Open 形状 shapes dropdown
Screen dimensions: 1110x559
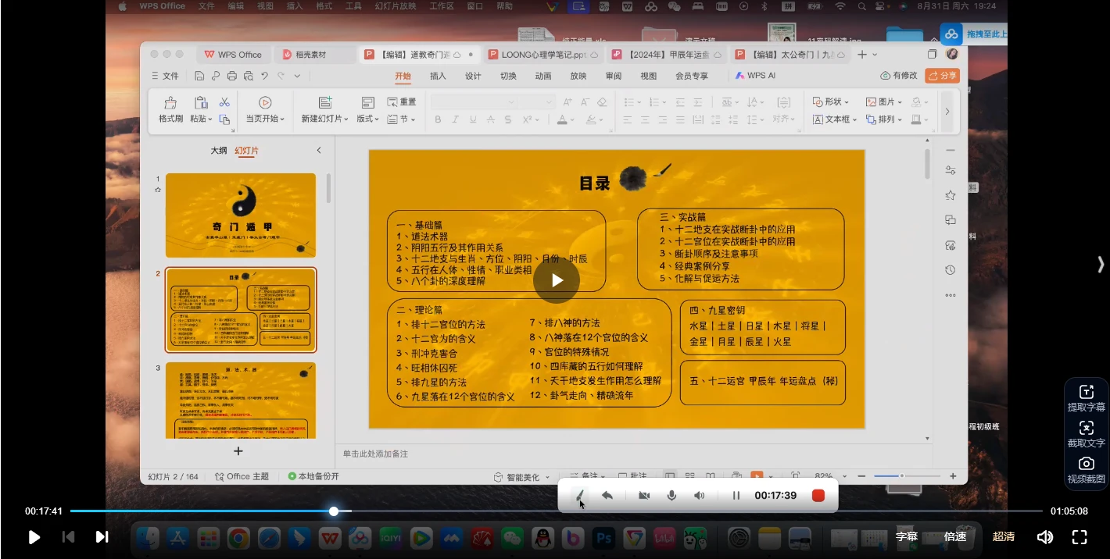point(831,101)
